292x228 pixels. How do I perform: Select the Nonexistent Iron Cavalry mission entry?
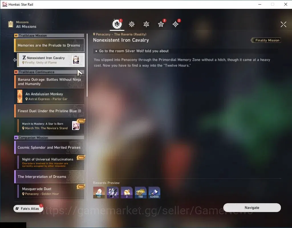tap(51, 60)
